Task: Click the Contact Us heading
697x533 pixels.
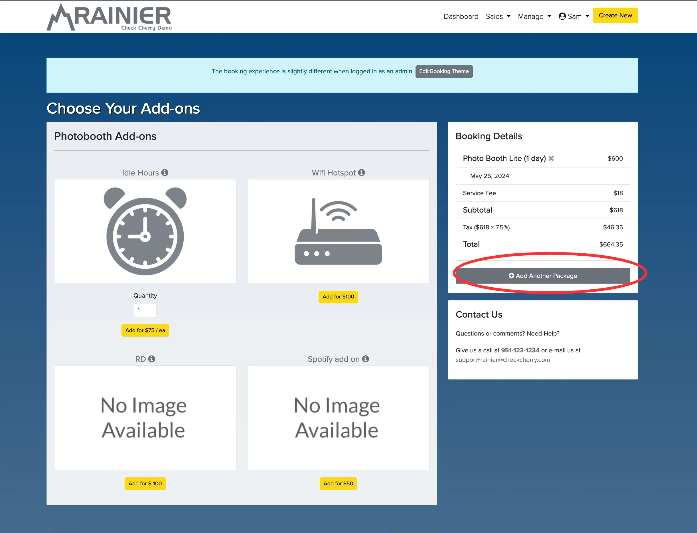Action: tap(479, 314)
